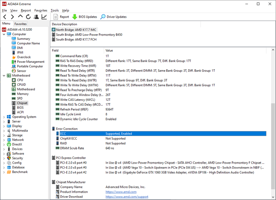Click the Forward navigation arrow
276x200 pixels.
tap(12, 17)
